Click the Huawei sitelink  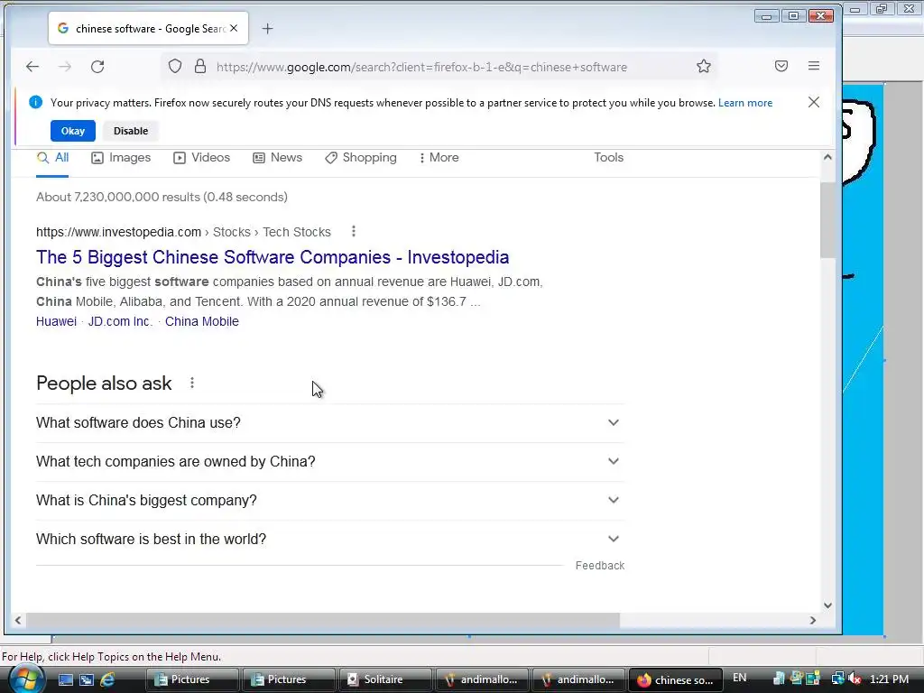pos(56,322)
